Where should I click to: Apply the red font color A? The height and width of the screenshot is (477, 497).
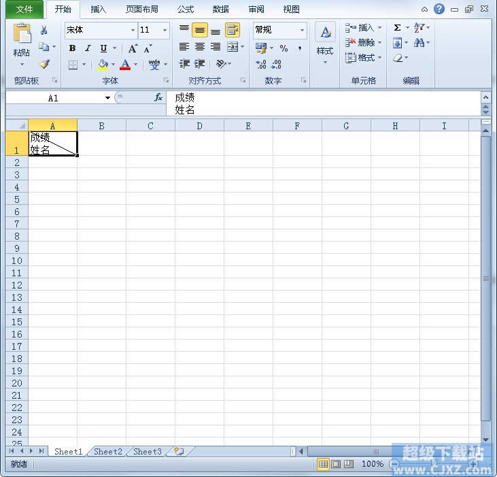coord(125,65)
